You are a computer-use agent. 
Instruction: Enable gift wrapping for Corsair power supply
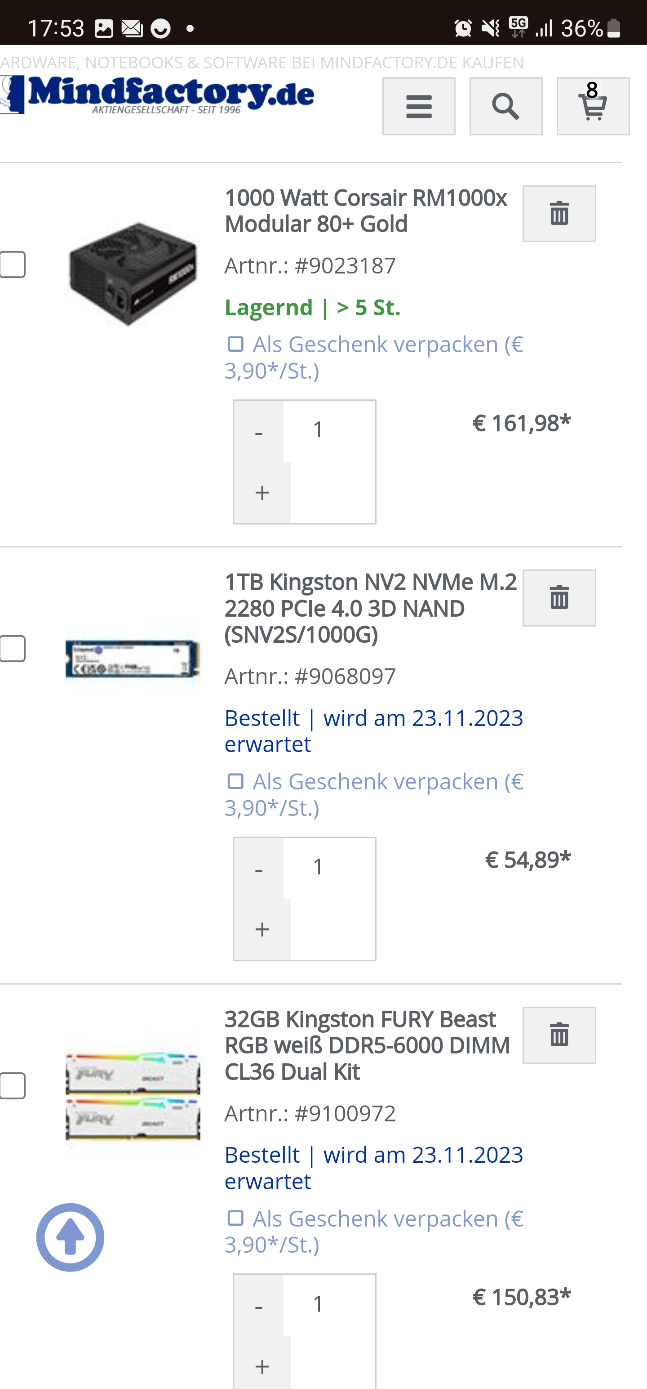[235, 344]
